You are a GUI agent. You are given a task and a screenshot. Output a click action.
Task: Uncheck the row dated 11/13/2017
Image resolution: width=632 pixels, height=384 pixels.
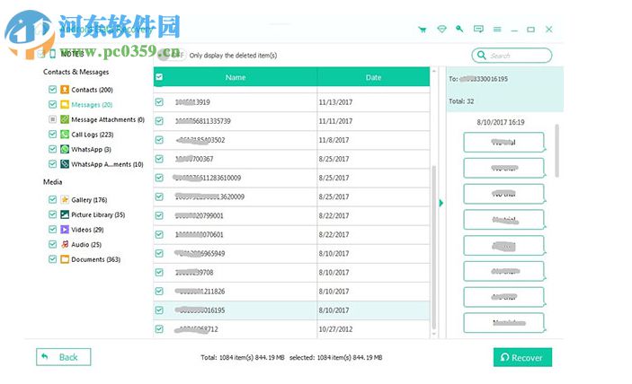pyautogui.click(x=159, y=102)
